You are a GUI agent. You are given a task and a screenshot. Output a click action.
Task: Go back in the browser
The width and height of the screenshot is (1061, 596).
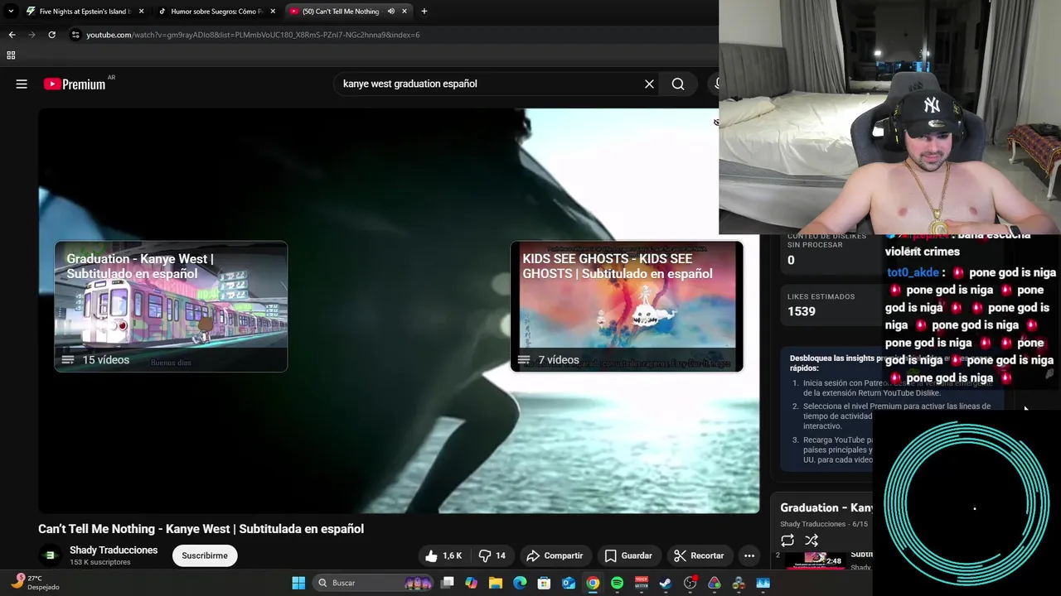[x=12, y=35]
